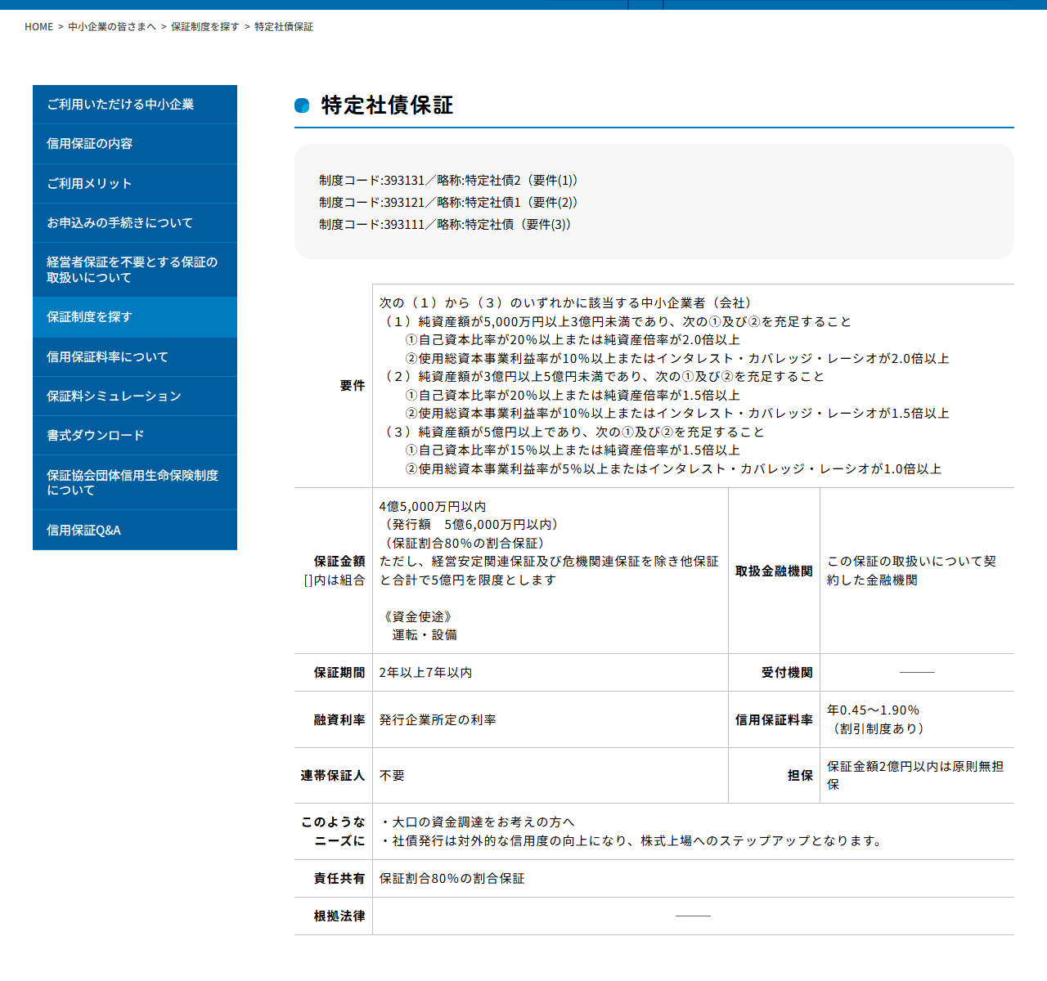The width and height of the screenshot is (1047, 981).
Task: Open ご利用メリット sidebar menu item
Action: [x=135, y=183]
